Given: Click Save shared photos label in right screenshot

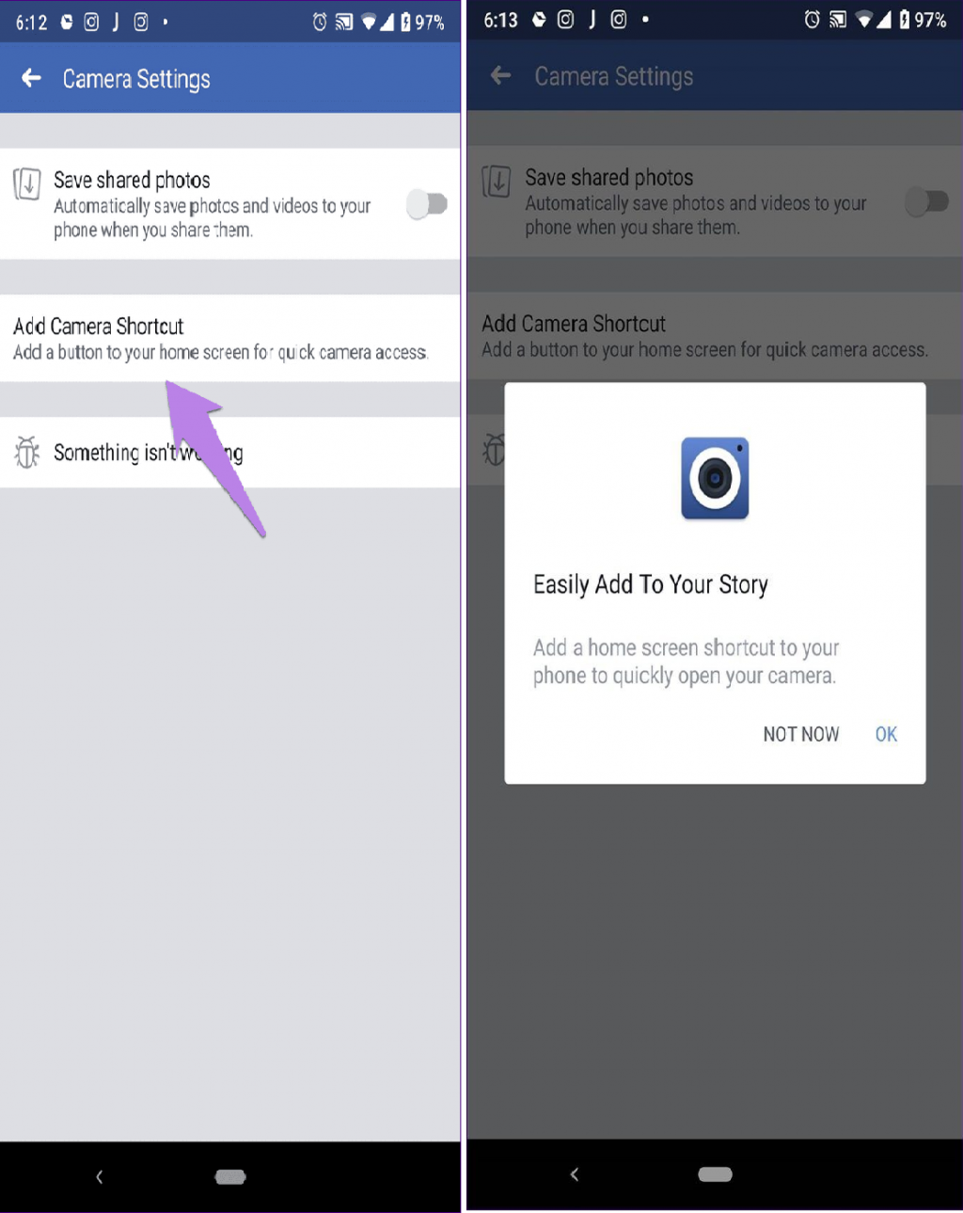Looking at the screenshot, I should 609,177.
